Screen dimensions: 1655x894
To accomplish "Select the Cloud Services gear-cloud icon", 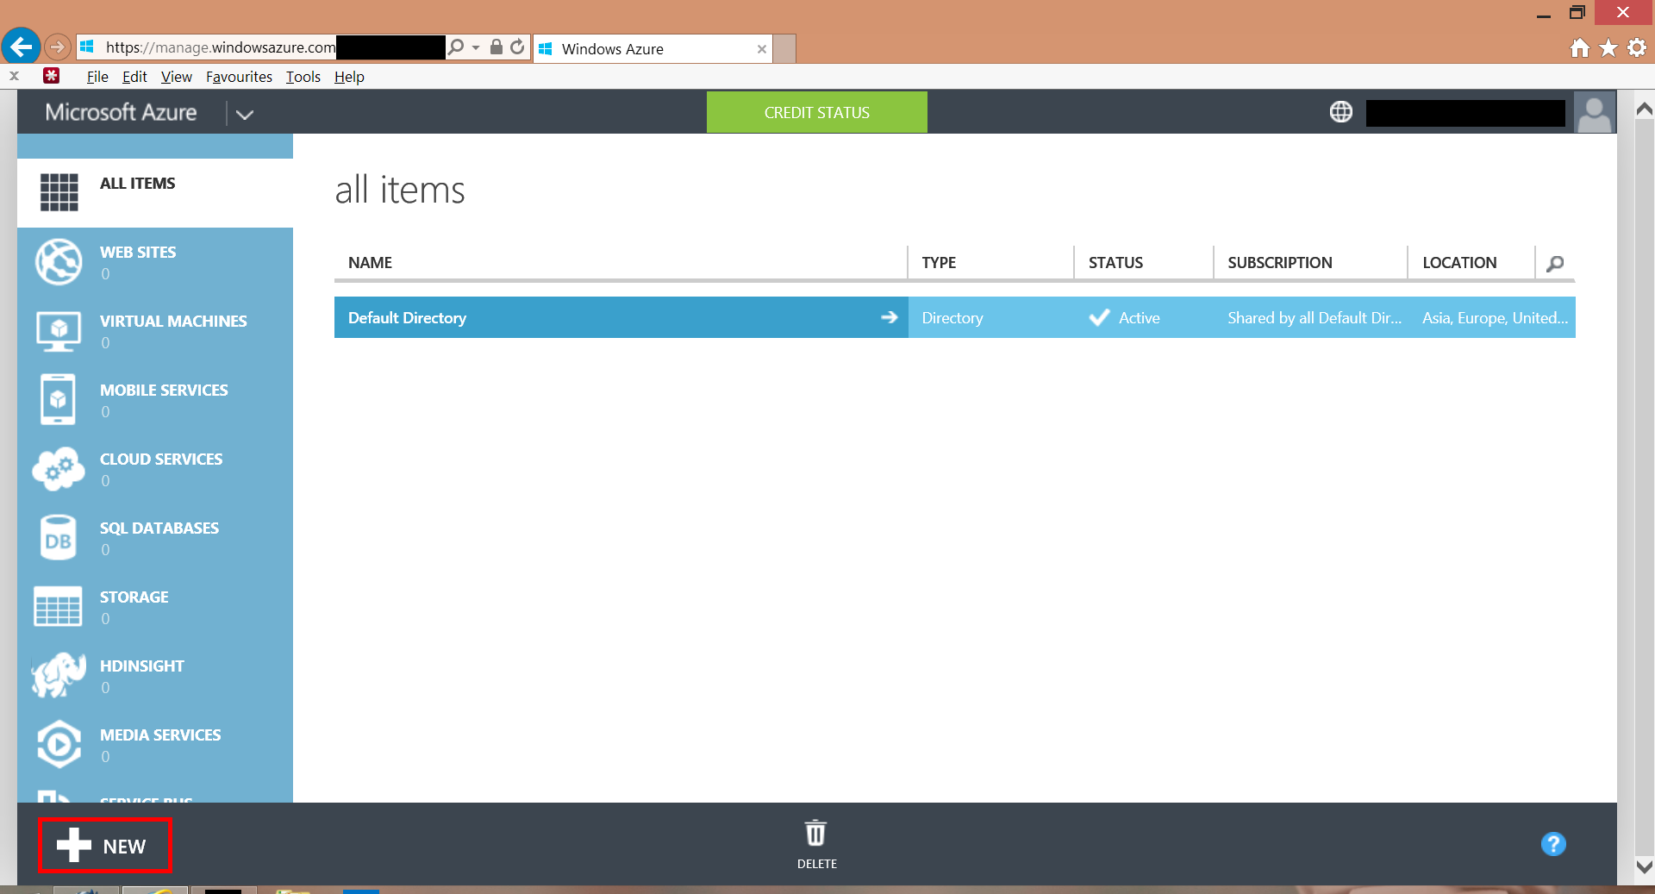I will click(59, 469).
